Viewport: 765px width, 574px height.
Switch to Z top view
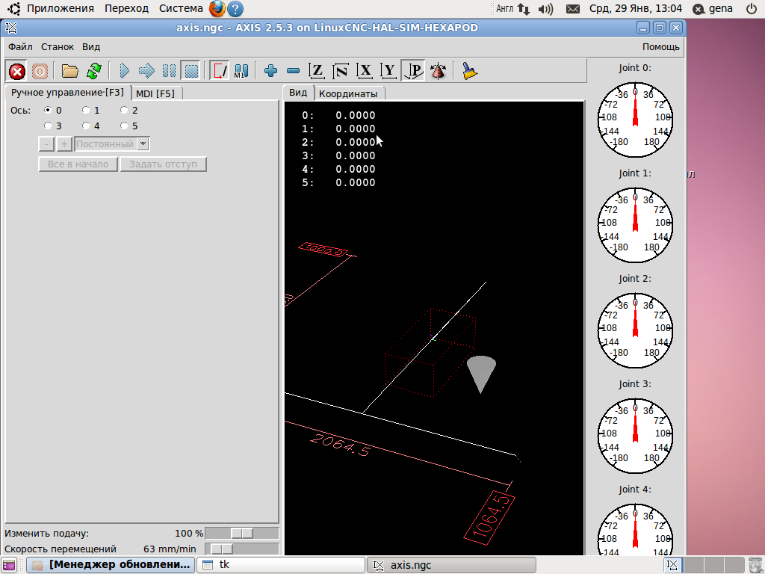click(x=317, y=71)
